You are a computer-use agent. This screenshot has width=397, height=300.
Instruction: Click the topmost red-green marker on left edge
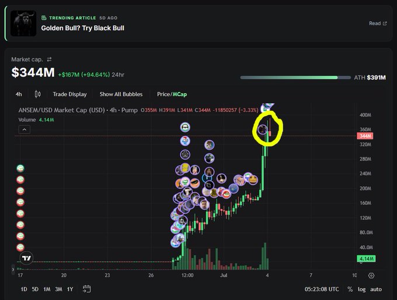pos(20,168)
